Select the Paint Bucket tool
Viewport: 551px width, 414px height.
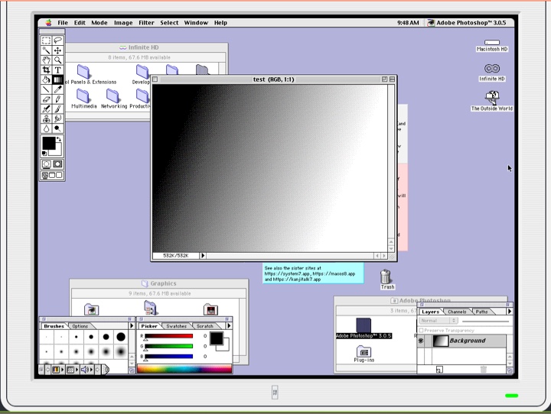coord(46,79)
